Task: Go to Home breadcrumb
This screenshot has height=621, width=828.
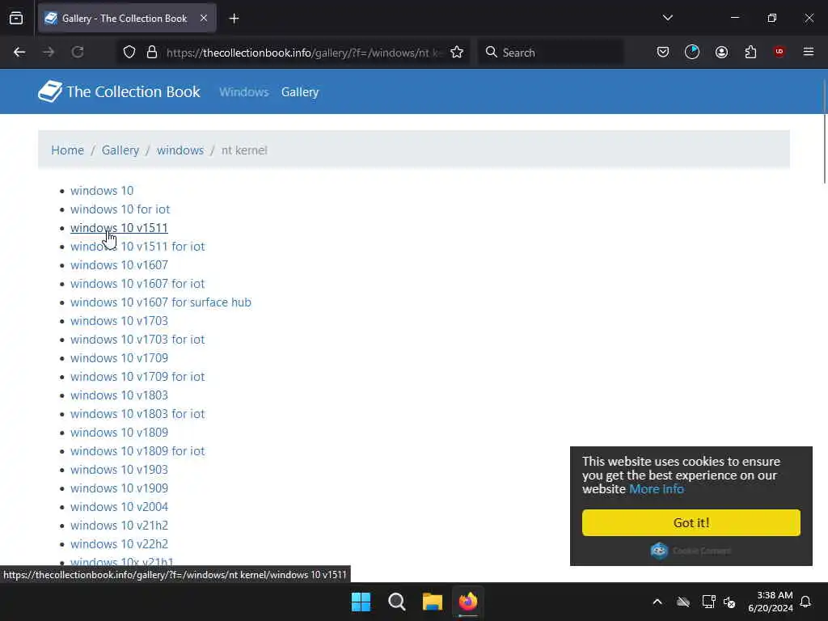Action: pos(68,150)
